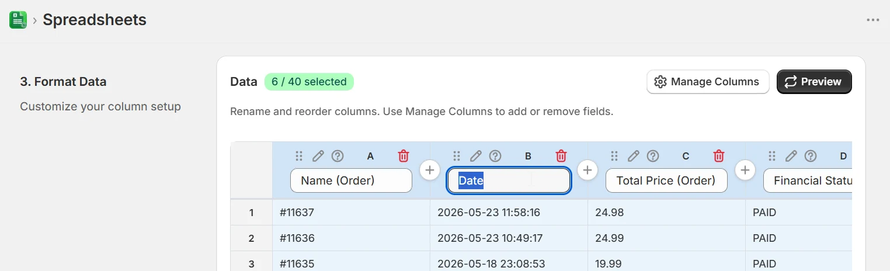This screenshot has height=271, width=890.
Task: Click row number 3 header
Action: (x=252, y=262)
